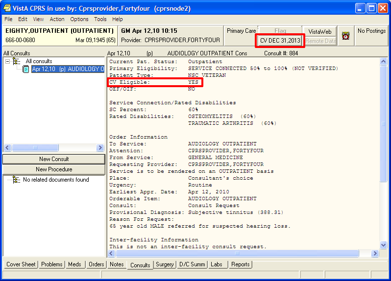This screenshot has height=281, width=391.
Task: Click the All consults tree folder icon
Action: click(16, 61)
